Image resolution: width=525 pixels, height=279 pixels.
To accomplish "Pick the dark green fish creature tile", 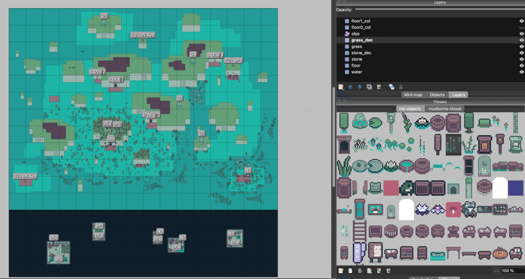I will 407,188.
